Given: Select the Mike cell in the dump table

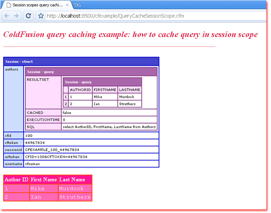Looking at the screenshot, I should click(x=105, y=97).
